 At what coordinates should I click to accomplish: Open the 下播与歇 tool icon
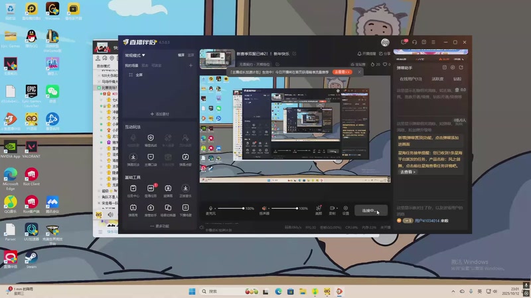(185, 207)
